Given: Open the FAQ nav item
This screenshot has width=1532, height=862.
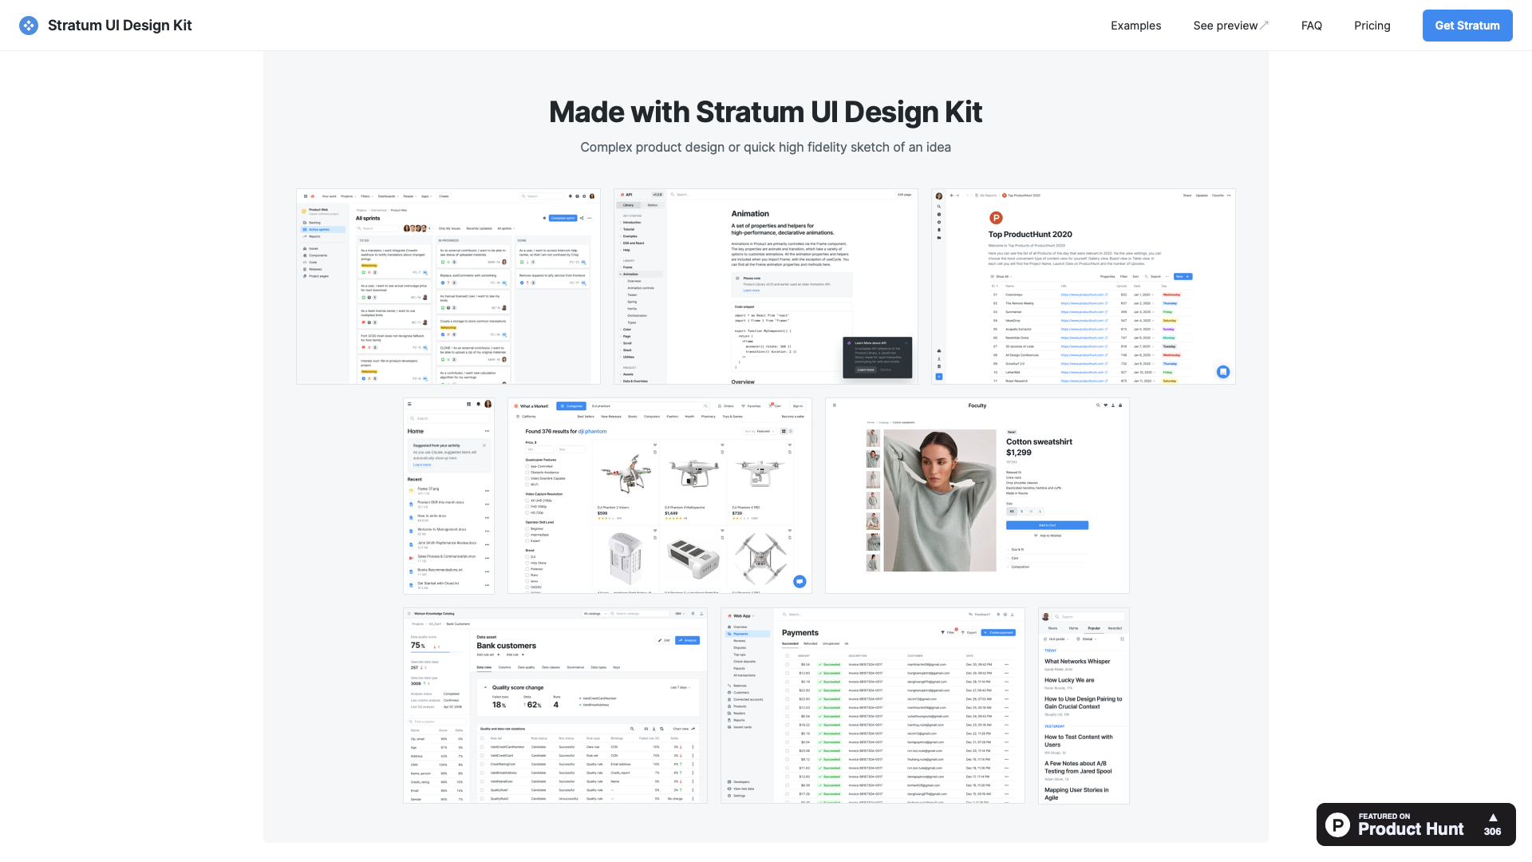Looking at the screenshot, I should pyautogui.click(x=1312, y=26).
